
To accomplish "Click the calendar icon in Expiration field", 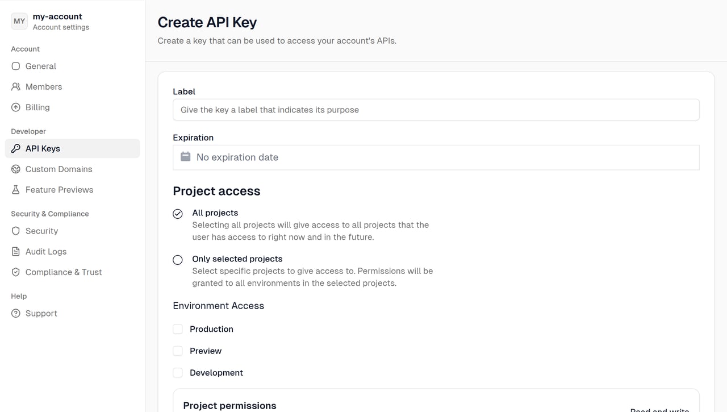I will [x=185, y=157].
